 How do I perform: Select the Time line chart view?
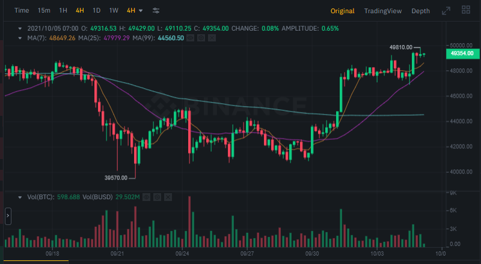[22, 11]
